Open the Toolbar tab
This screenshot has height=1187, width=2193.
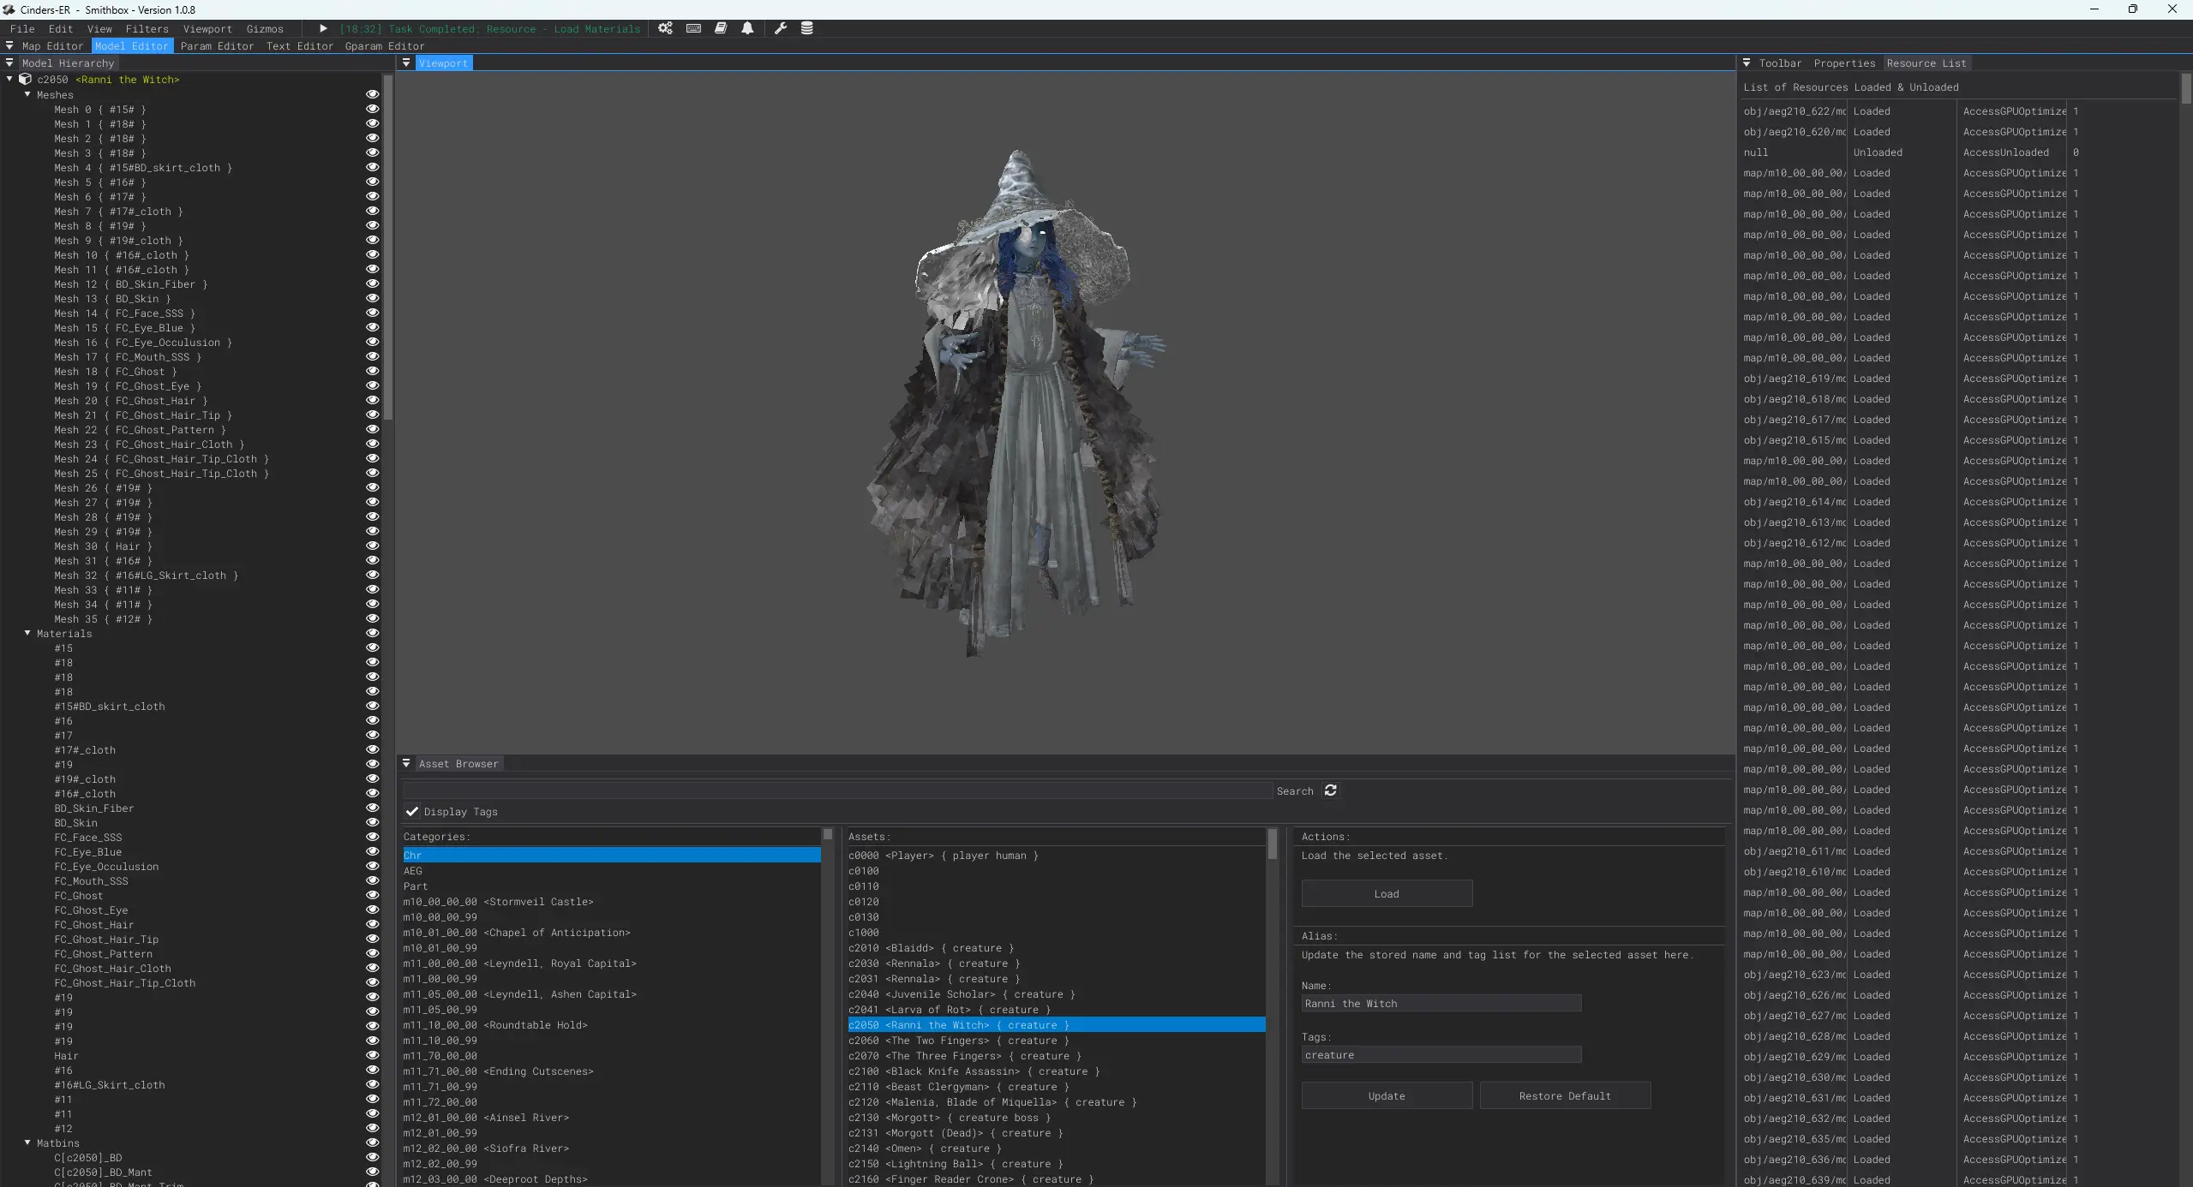(x=1780, y=63)
